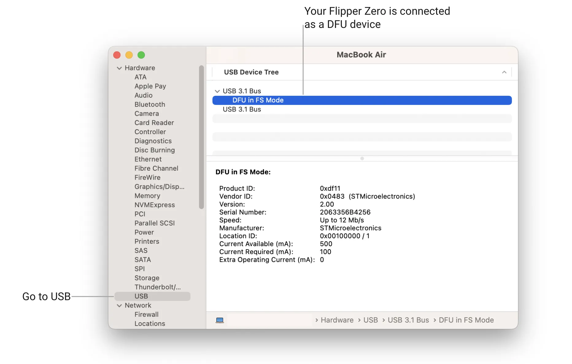Click the Hardware section heading
The width and height of the screenshot is (572, 364).
coord(140,68)
